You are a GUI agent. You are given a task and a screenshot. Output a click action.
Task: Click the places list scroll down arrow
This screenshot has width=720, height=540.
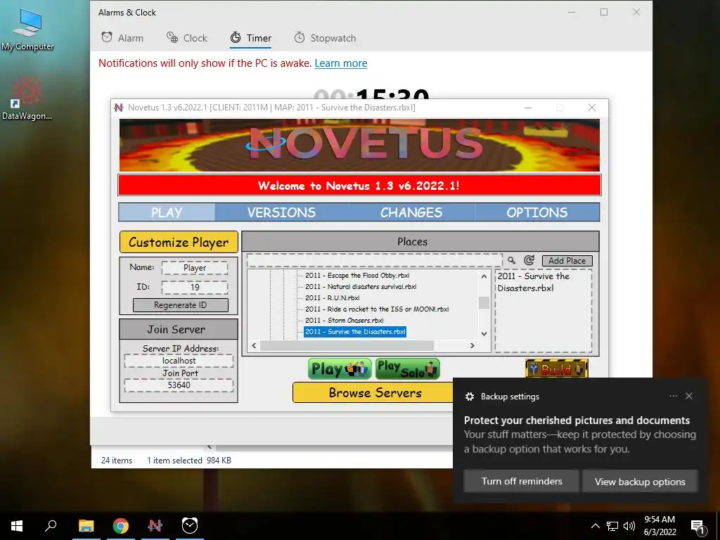click(484, 334)
